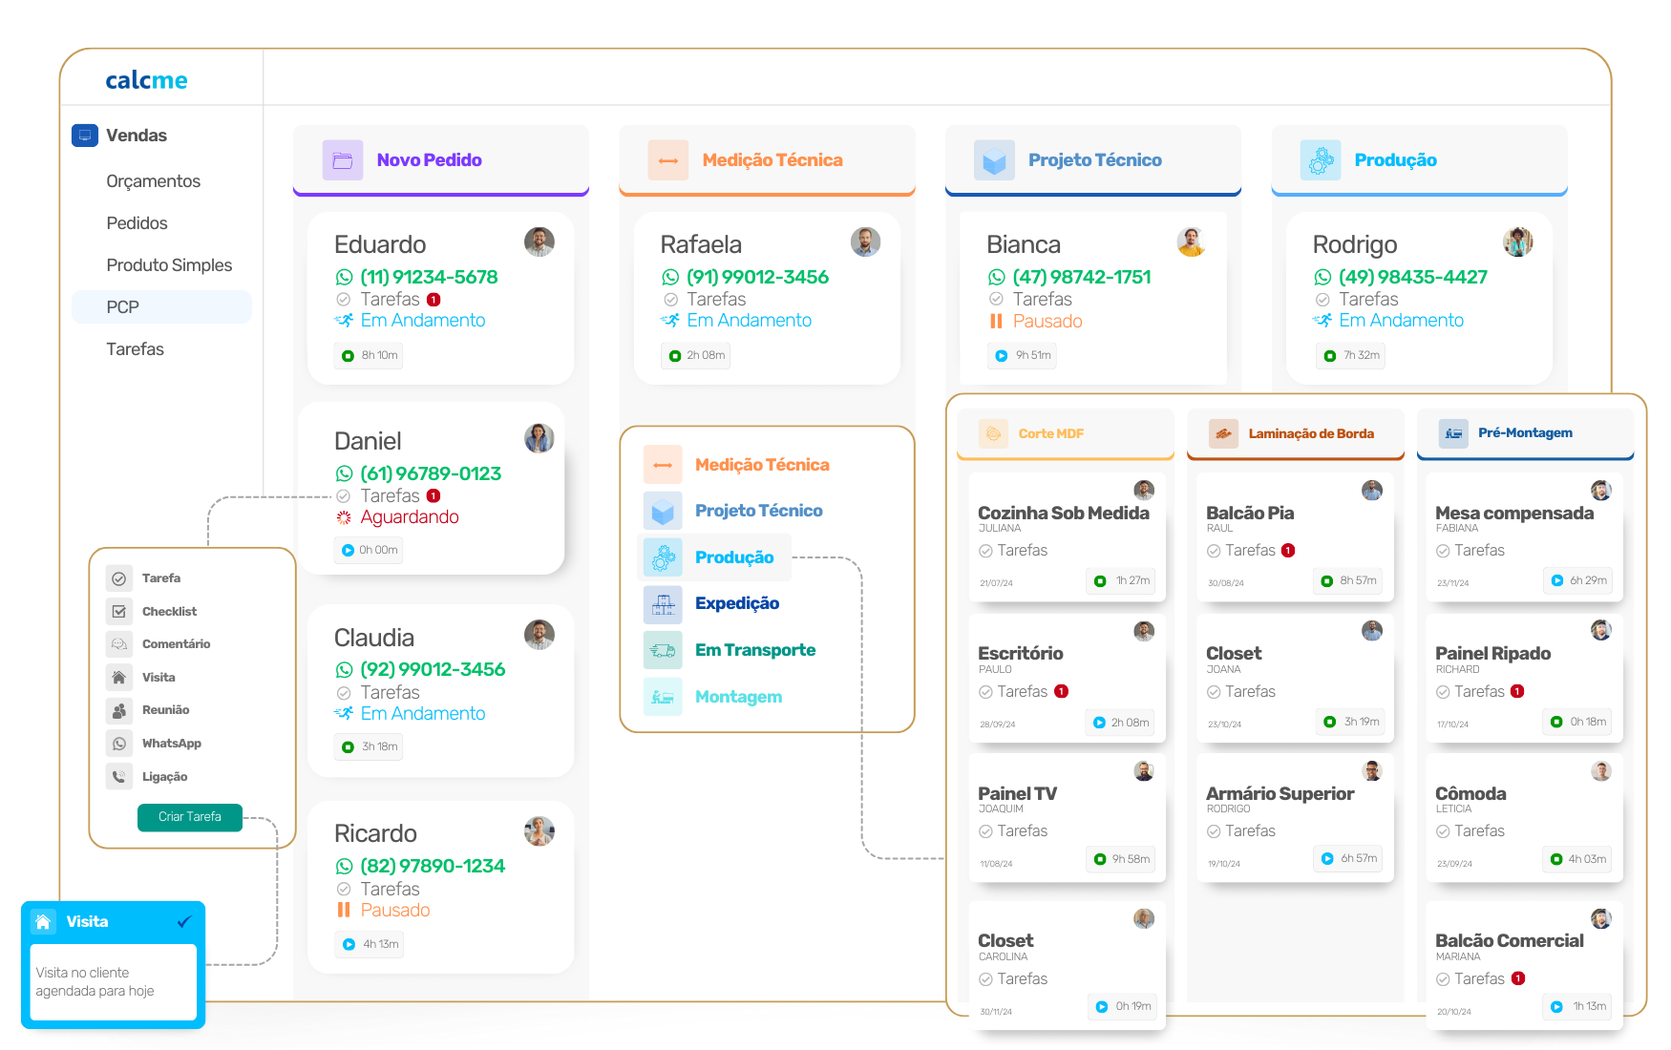The image size is (1671, 1050).
Task: Click the Vendas monitor icon in sidebar
Action: pos(85,136)
